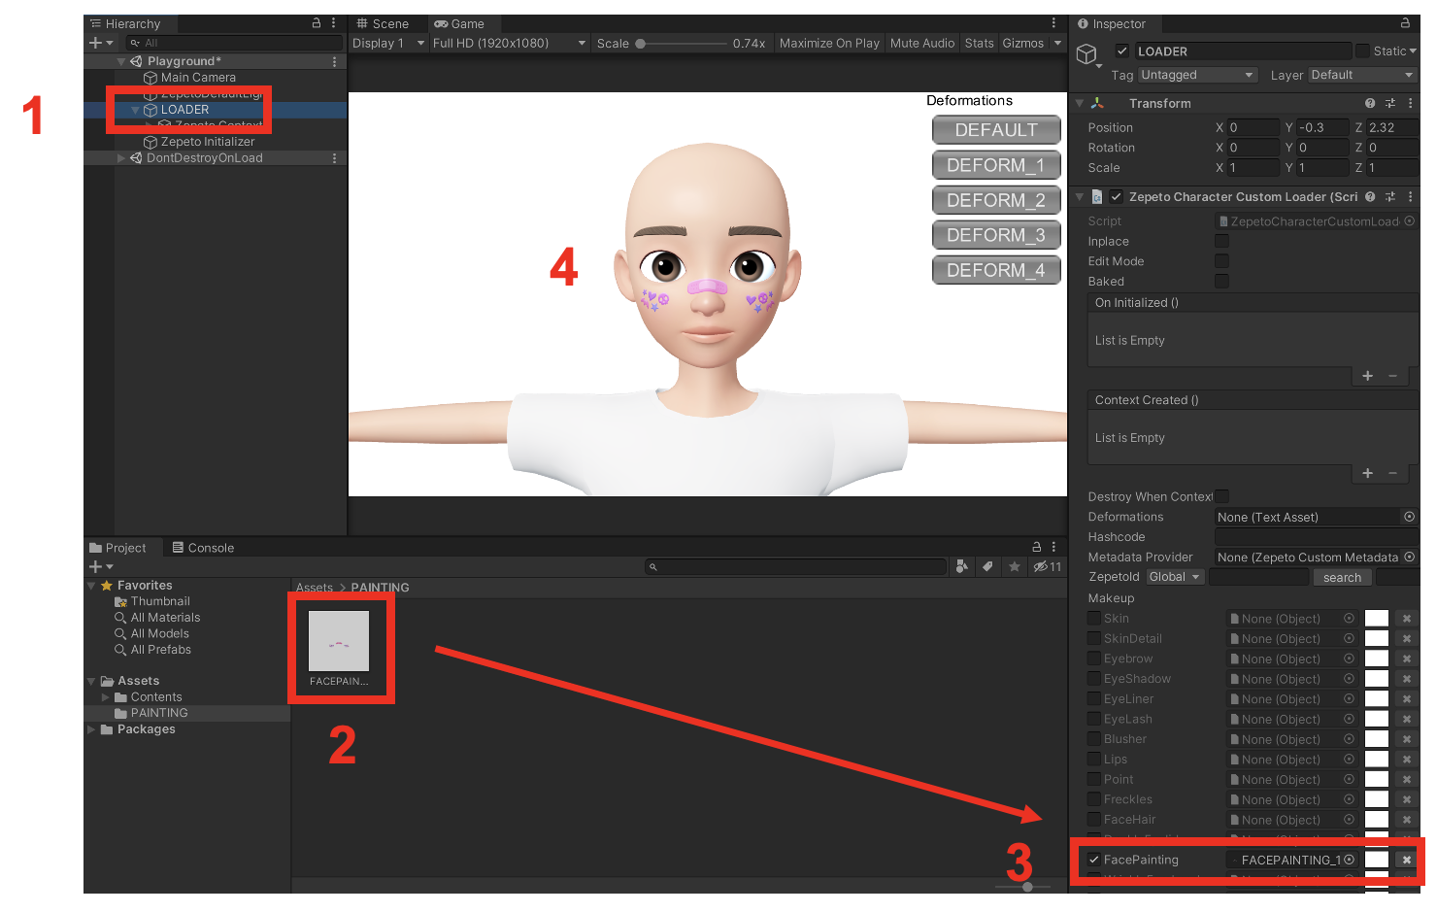The width and height of the screenshot is (1437, 913).
Task: Click the Search by Label icon in Project
Action: pos(987,566)
